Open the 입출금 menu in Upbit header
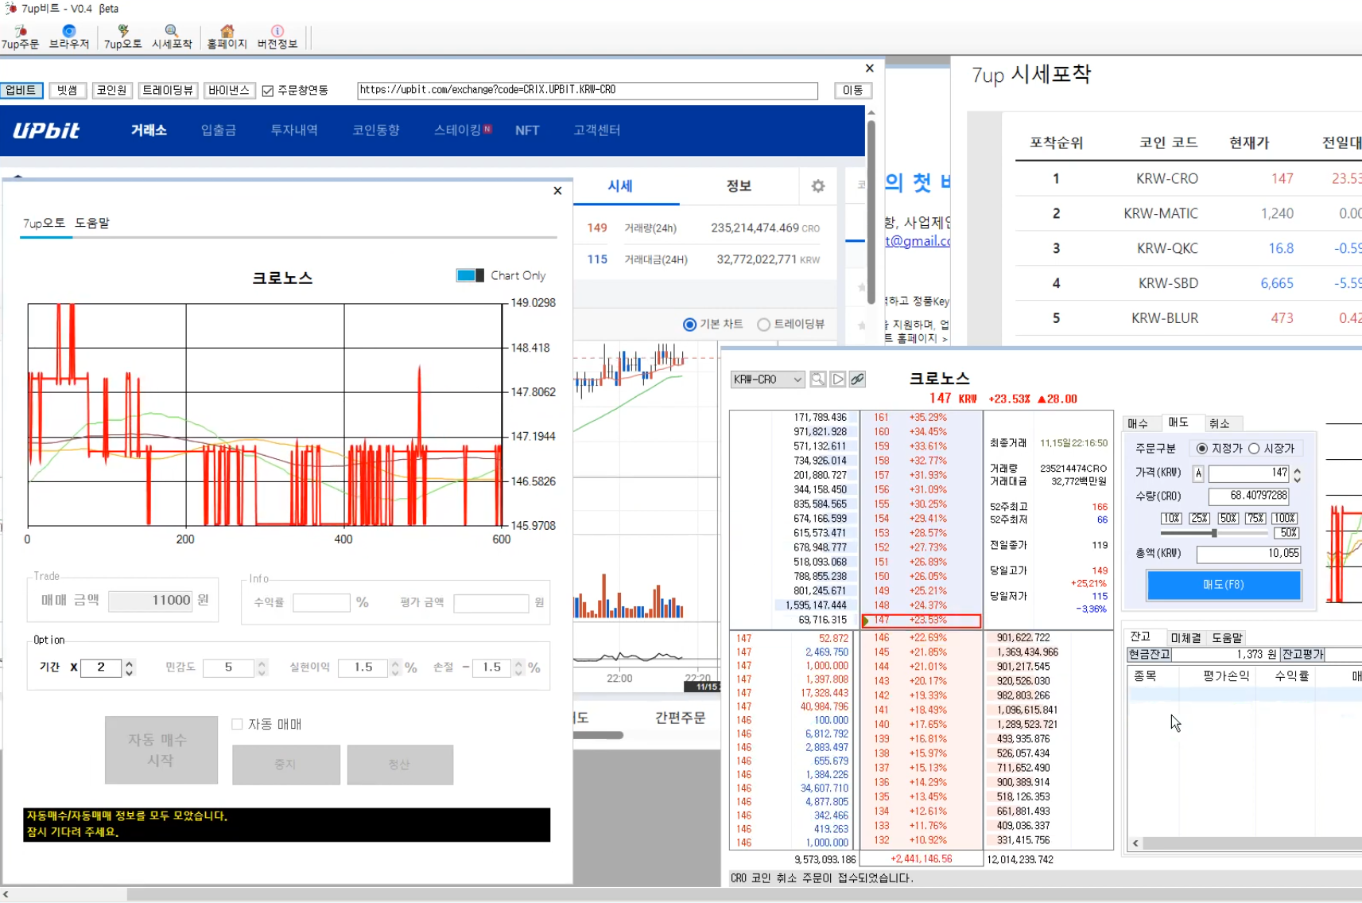1362x903 pixels. click(x=219, y=130)
